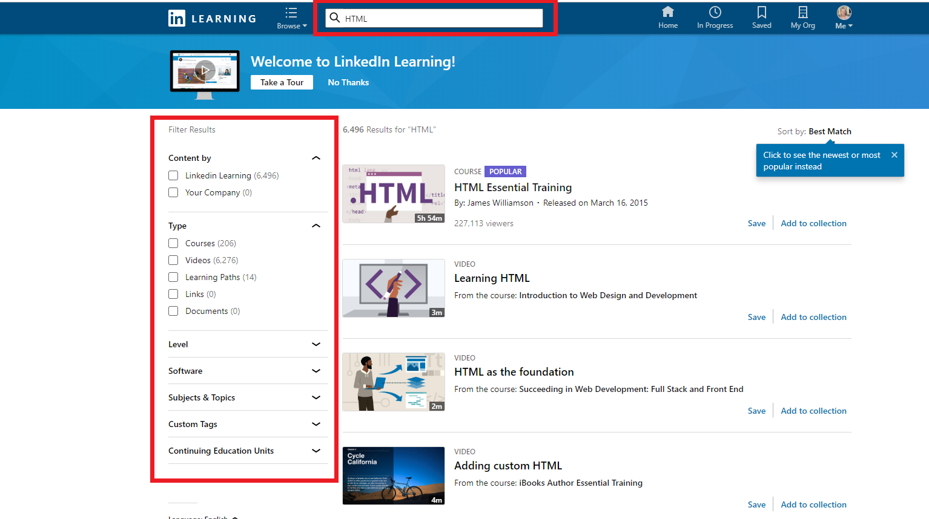Image resolution: width=929 pixels, height=519 pixels.
Task: Click the Take a Tour button
Action: pos(282,82)
